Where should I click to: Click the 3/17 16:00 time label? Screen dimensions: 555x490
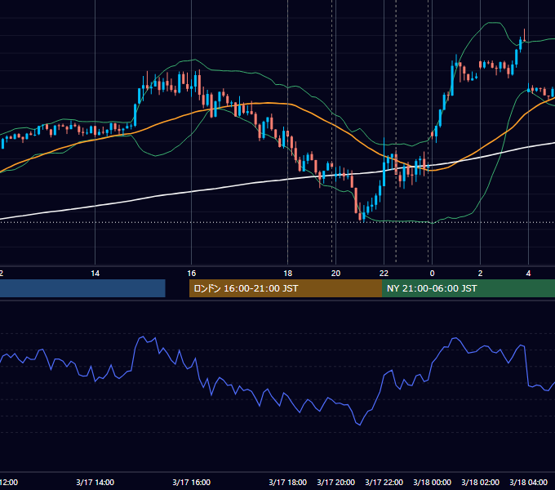192,482
